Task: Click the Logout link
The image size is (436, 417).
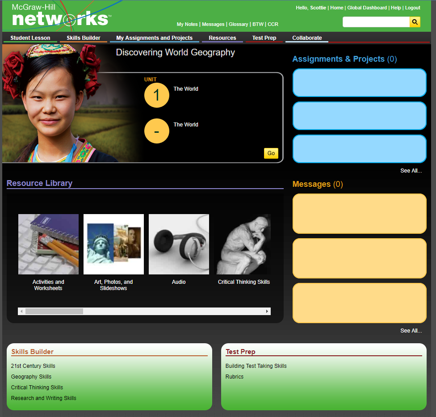Action: click(413, 8)
